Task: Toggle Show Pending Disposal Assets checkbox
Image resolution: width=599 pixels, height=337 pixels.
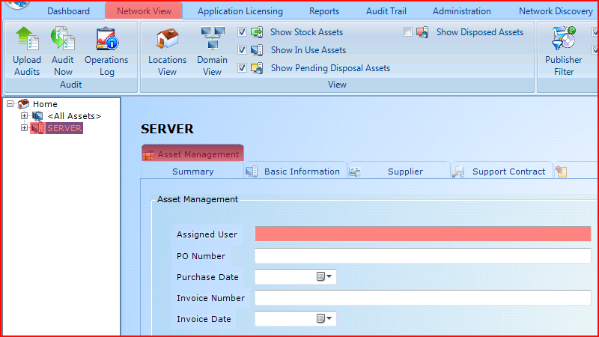Action: 242,67
